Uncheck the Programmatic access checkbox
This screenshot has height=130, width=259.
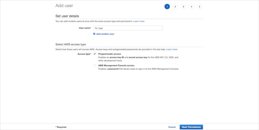point(95,54)
